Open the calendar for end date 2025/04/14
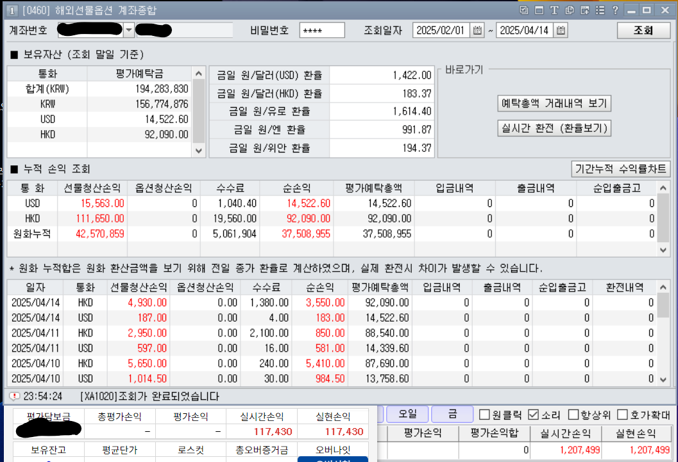This screenshot has height=462, width=678. click(x=561, y=30)
